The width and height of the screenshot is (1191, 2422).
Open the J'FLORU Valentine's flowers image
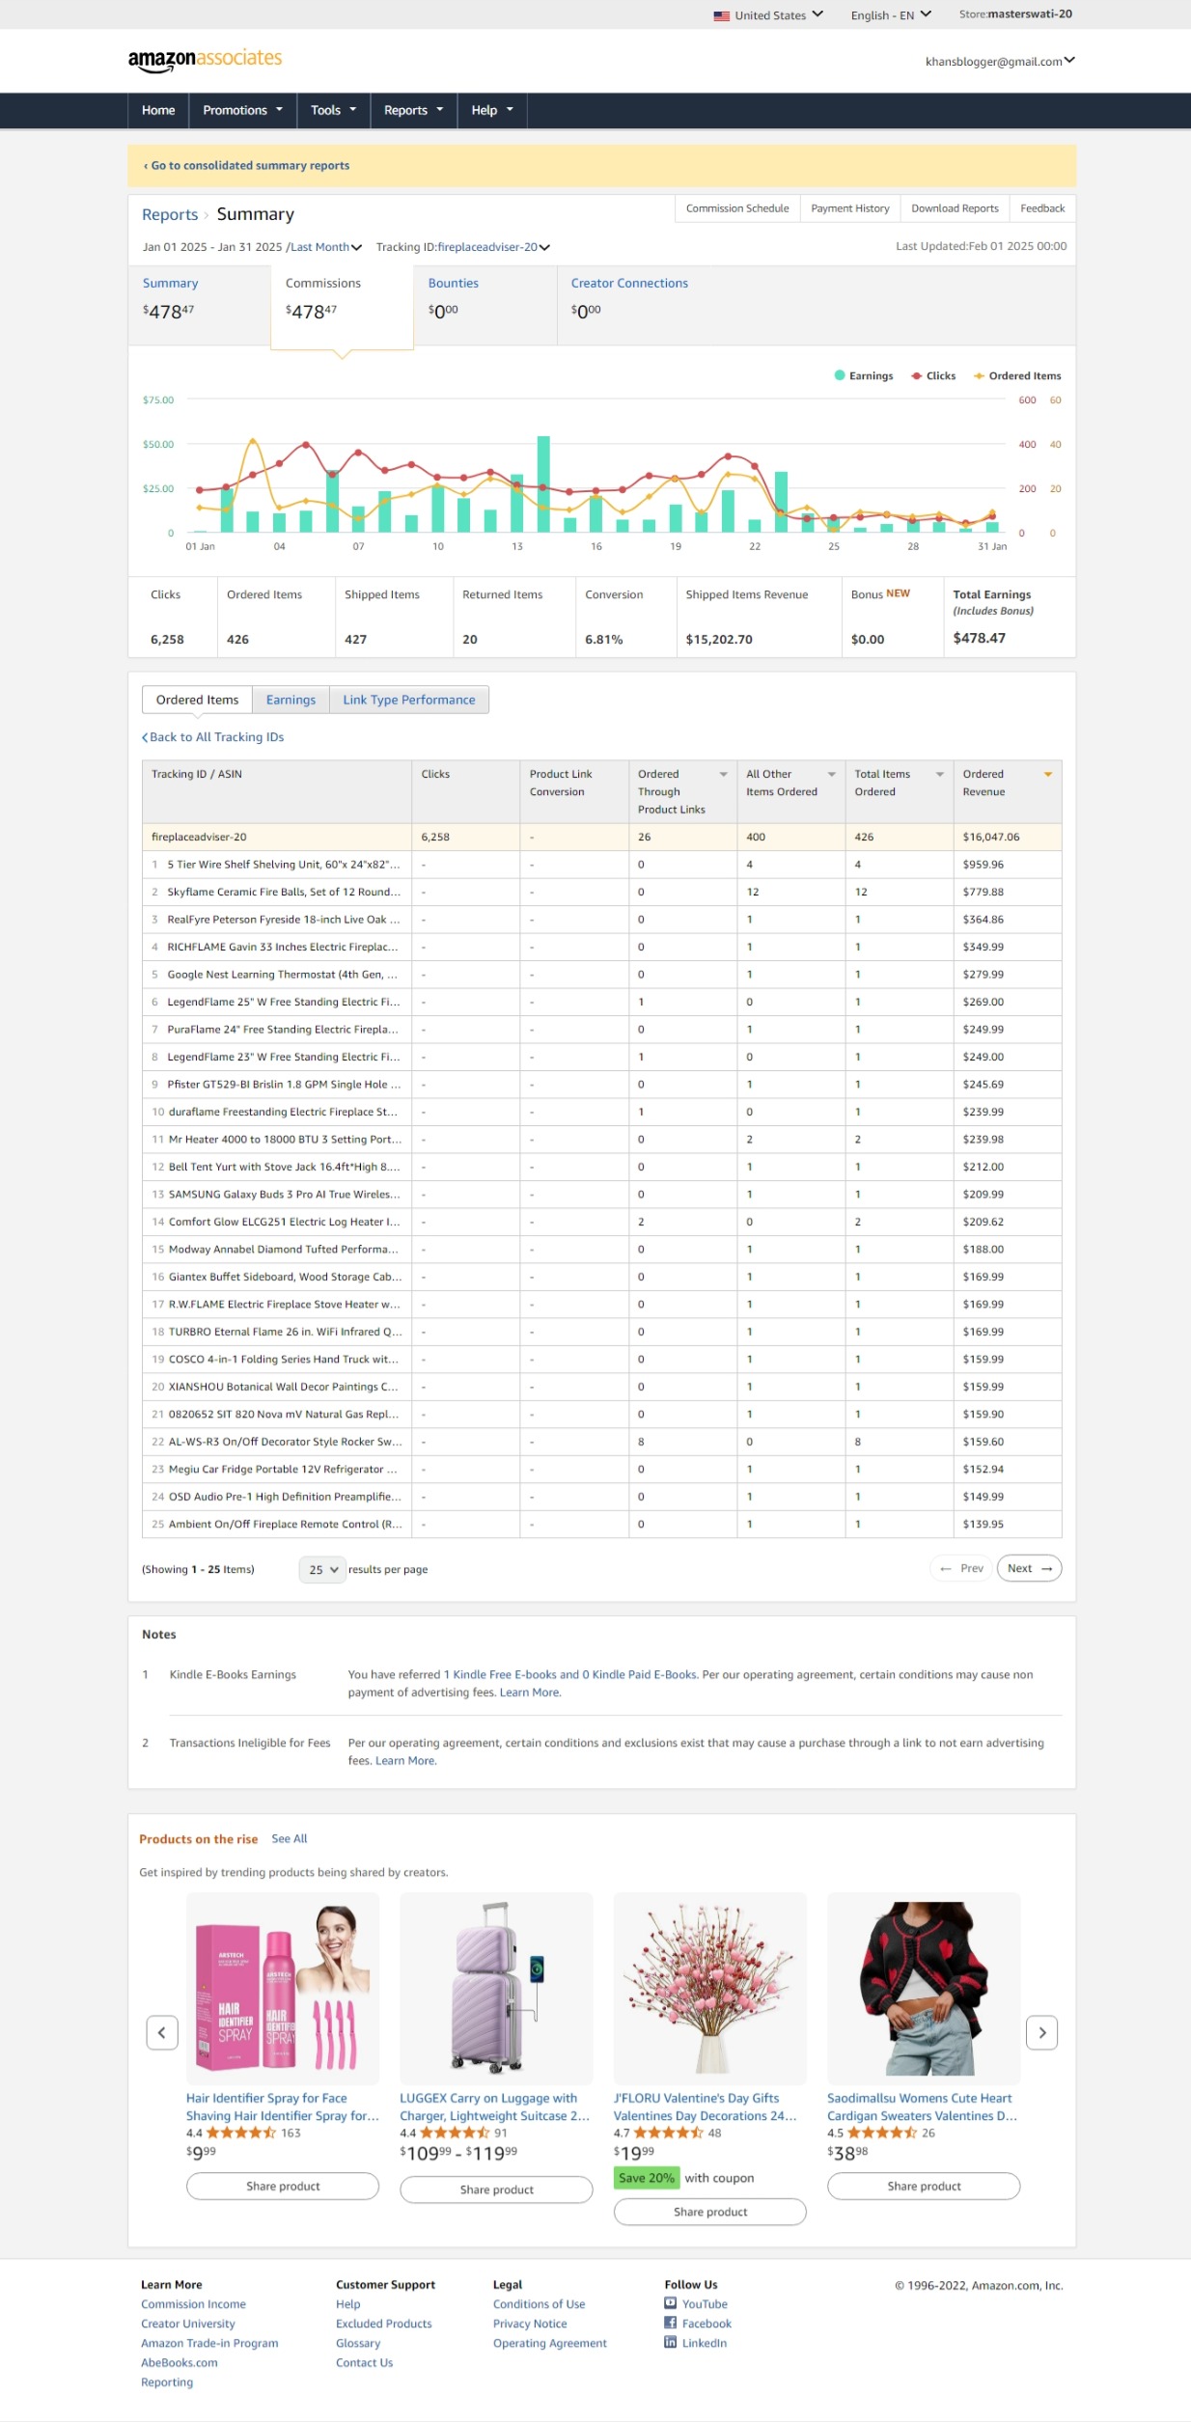710,1989
